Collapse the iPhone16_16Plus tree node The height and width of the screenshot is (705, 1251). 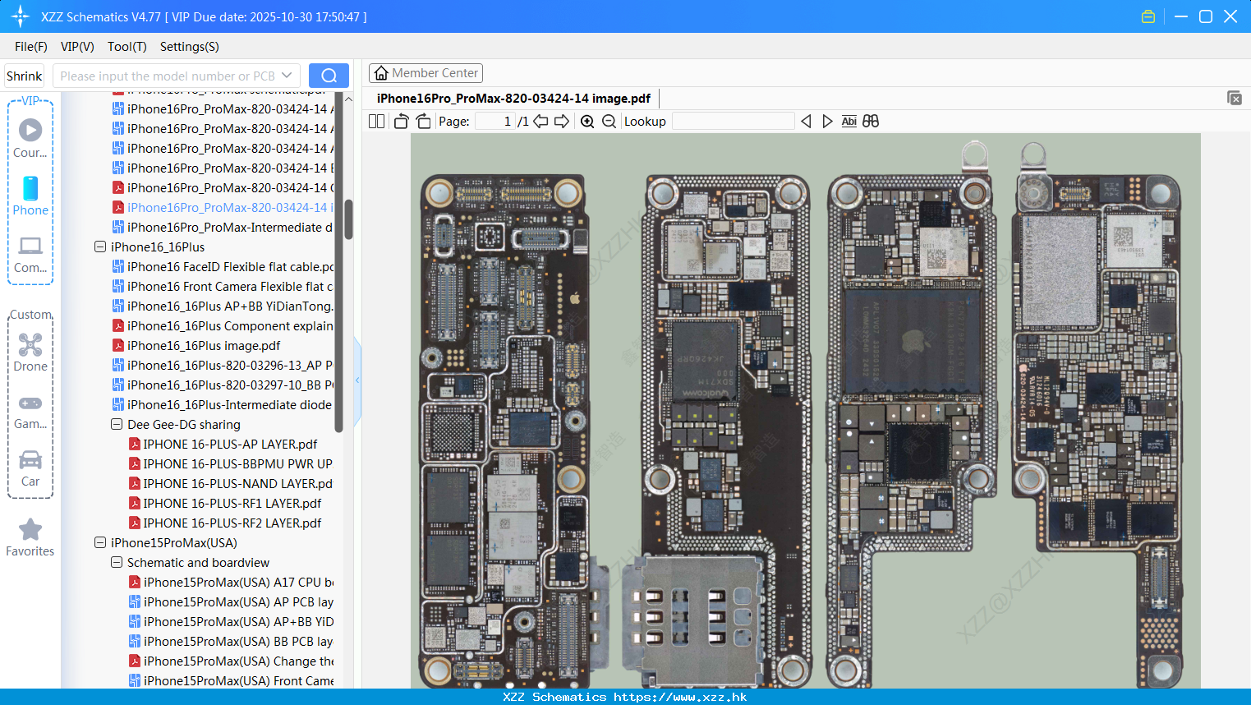click(100, 247)
